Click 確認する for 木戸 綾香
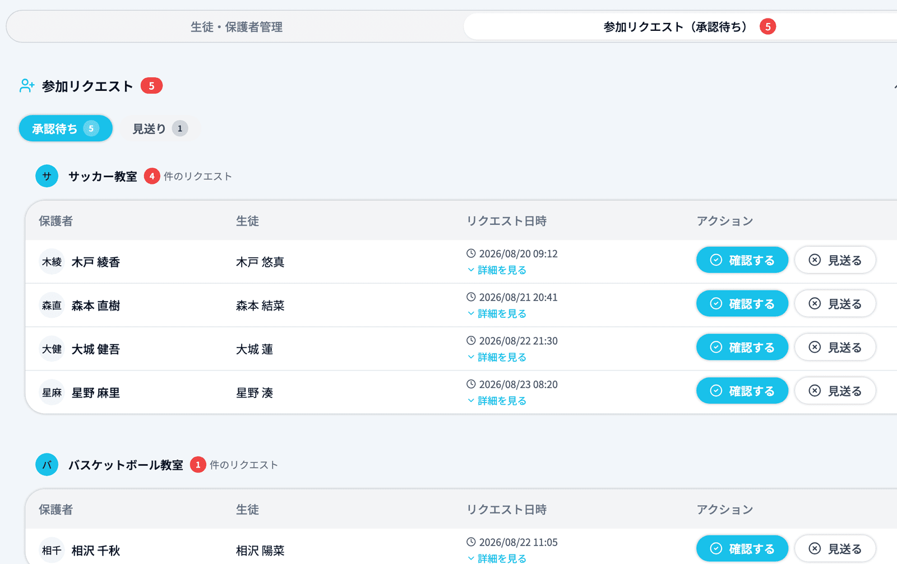 [x=742, y=260]
